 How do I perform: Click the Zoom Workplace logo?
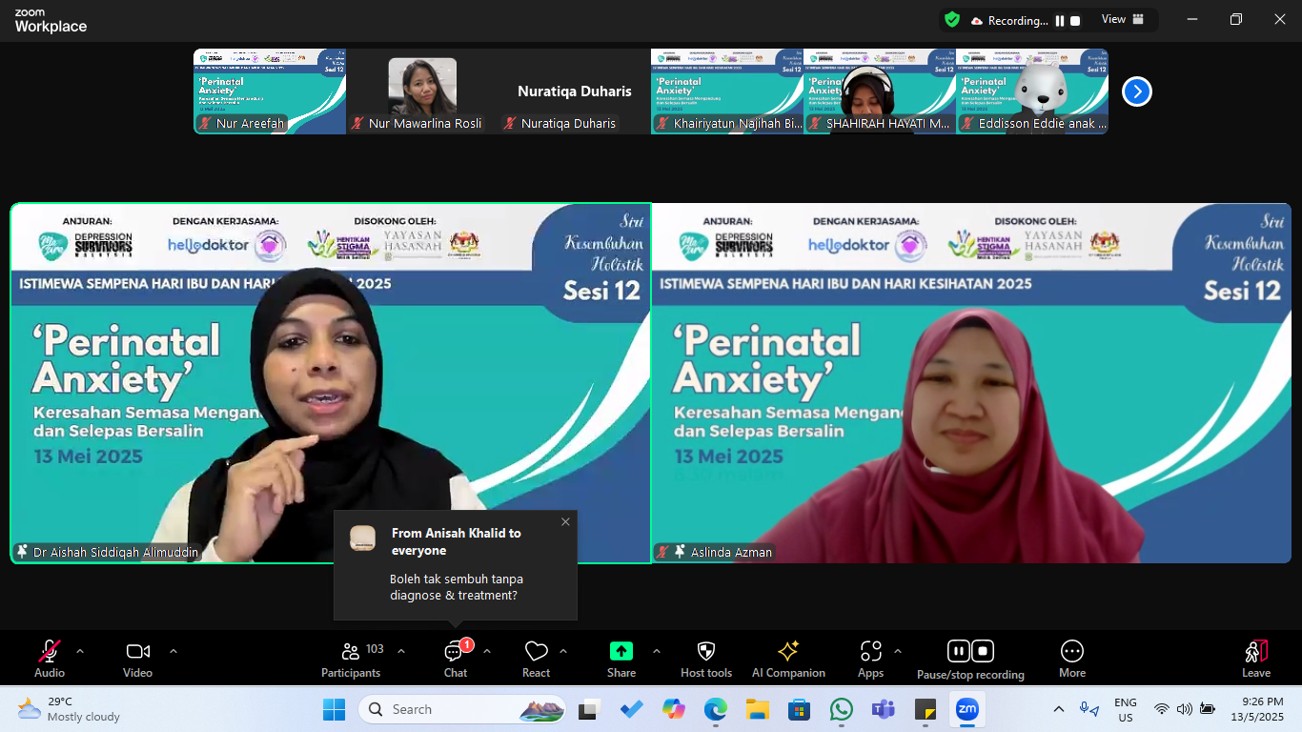(51, 21)
